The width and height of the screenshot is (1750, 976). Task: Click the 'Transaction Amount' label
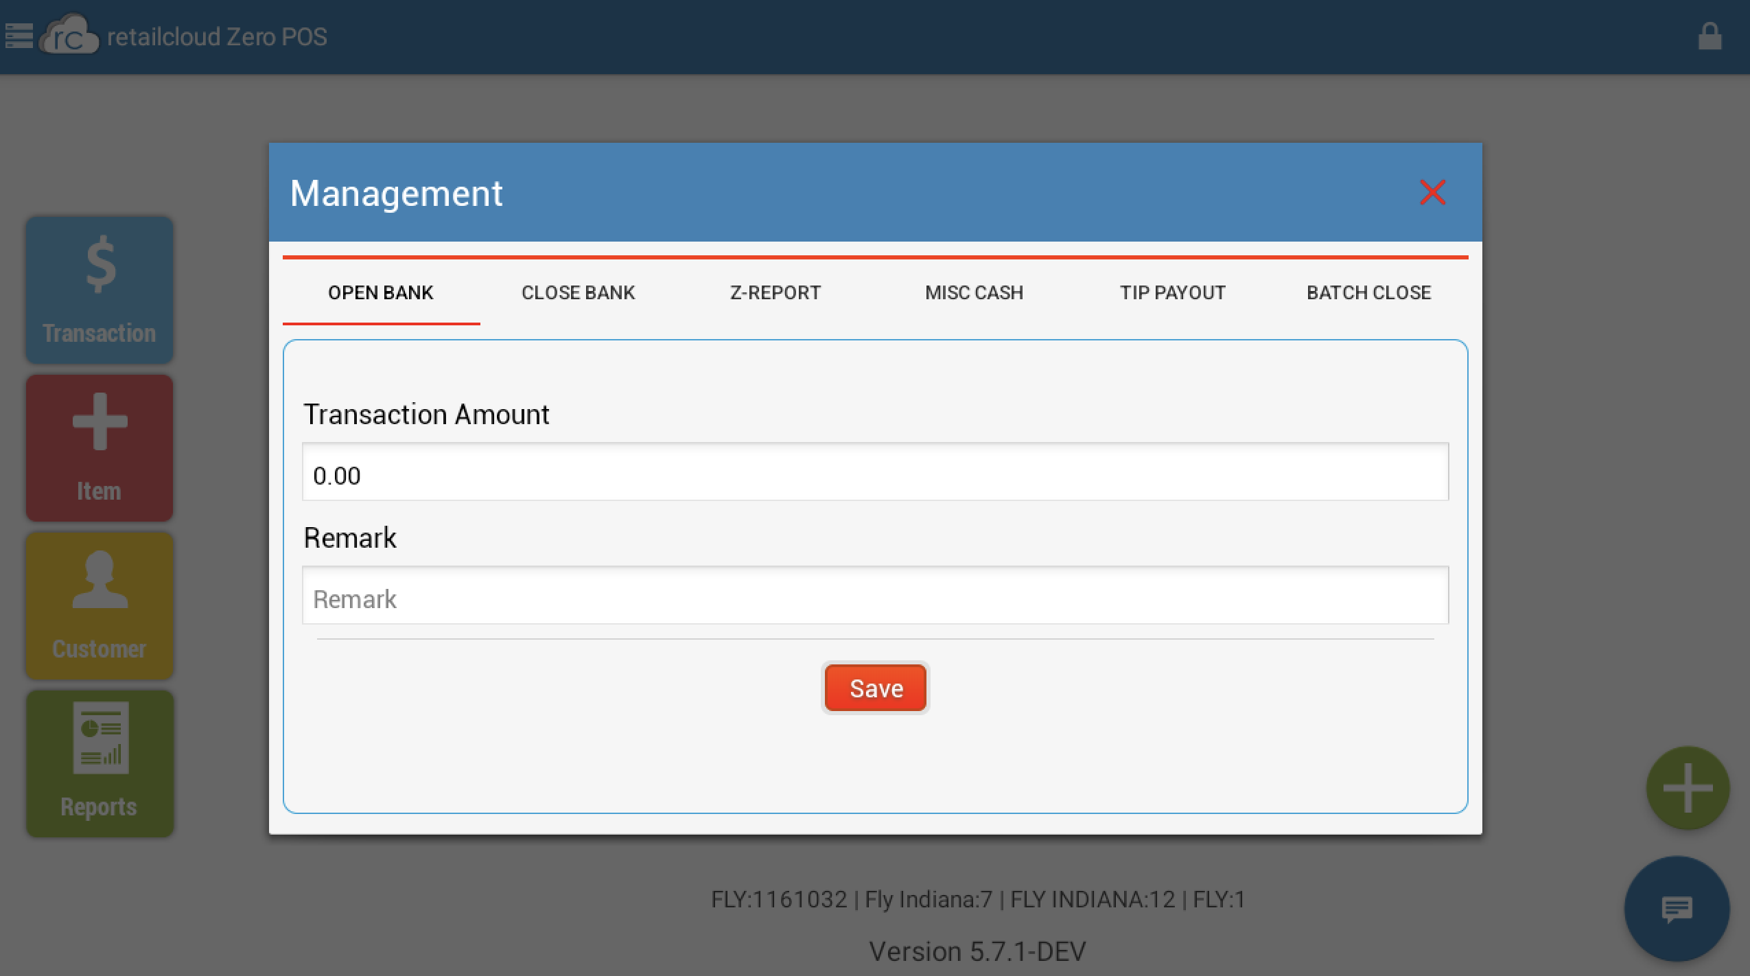click(x=426, y=415)
